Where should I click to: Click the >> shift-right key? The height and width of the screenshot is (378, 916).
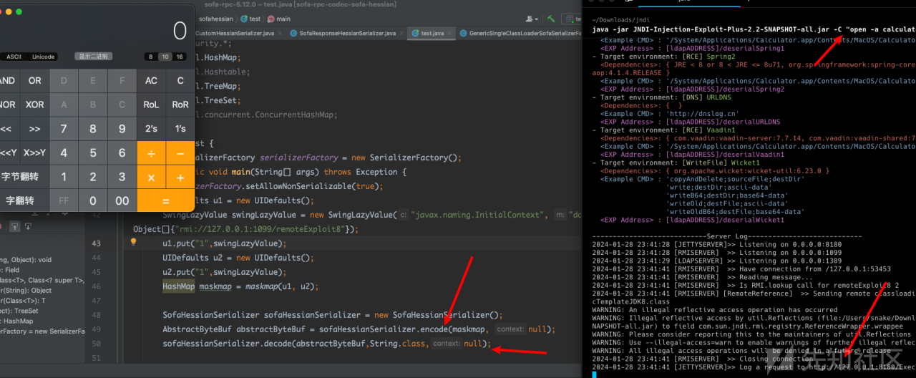pos(34,129)
